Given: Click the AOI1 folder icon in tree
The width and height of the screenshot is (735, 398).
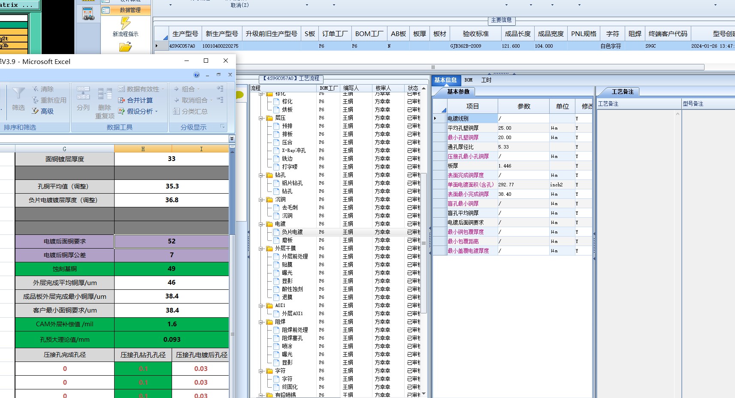Looking at the screenshot, I should [x=269, y=306].
